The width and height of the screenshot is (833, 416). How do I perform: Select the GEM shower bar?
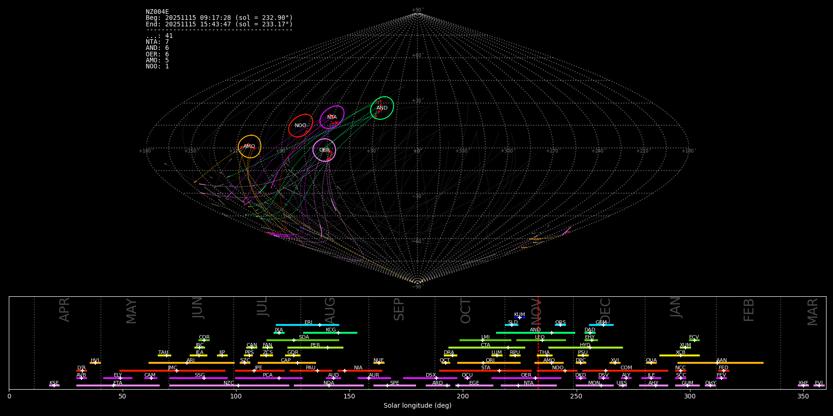pyautogui.click(x=601, y=325)
